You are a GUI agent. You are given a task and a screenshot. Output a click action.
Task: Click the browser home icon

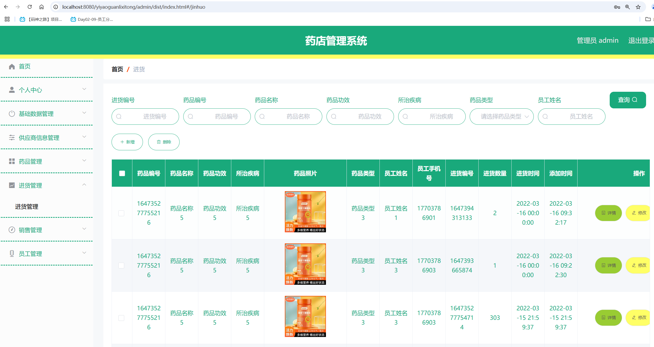tap(41, 7)
